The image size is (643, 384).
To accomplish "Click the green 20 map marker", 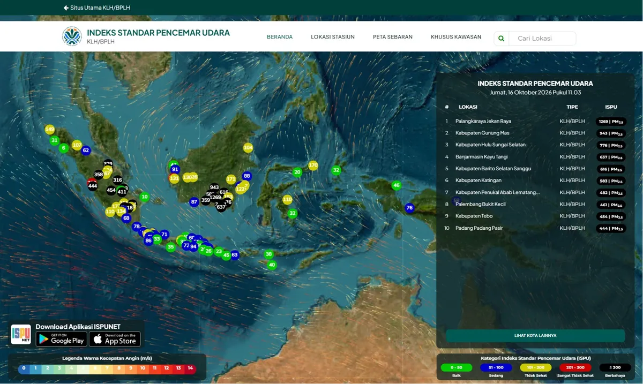I will point(297,172).
